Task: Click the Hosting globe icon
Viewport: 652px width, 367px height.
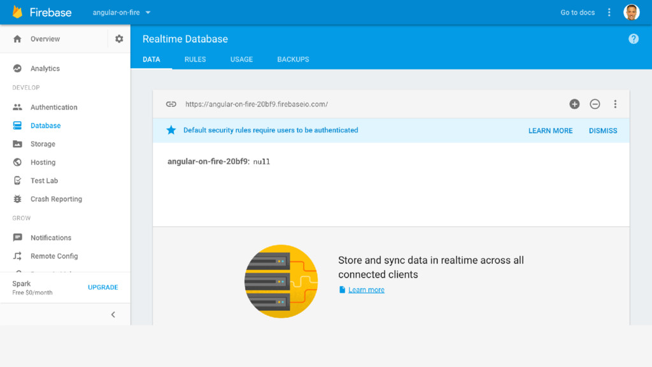Action: (17, 162)
